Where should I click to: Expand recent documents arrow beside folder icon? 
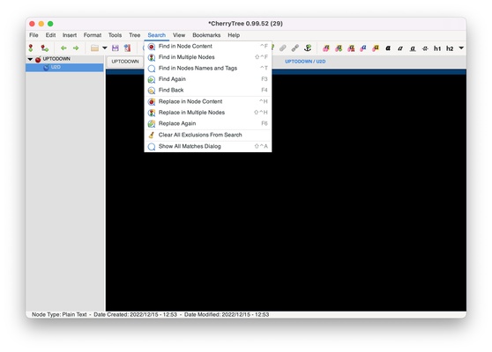coord(105,48)
